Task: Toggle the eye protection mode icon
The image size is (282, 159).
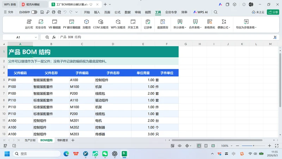Action: (179, 146)
